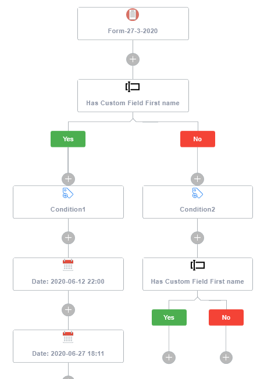Add a step between the two Date nodes

coord(68,310)
